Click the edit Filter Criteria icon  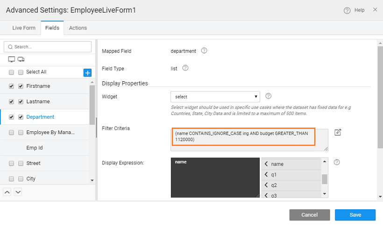click(x=338, y=132)
